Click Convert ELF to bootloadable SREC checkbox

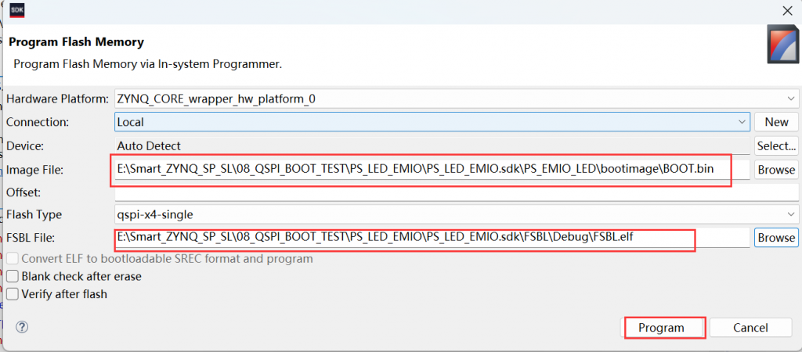(13, 259)
